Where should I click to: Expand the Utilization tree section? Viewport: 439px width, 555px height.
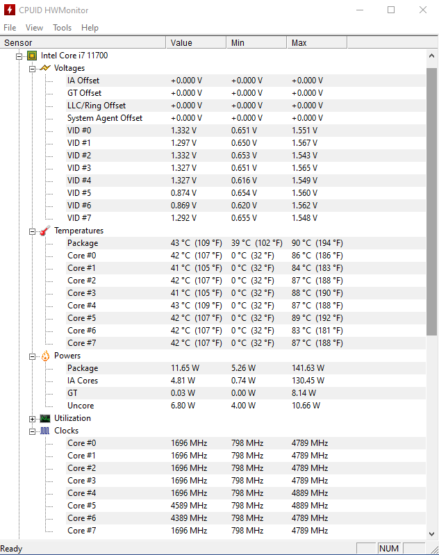[32, 418]
